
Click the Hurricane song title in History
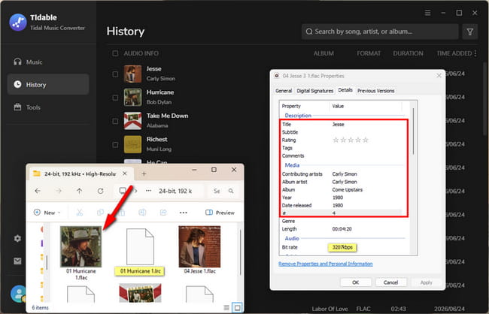(160, 92)
